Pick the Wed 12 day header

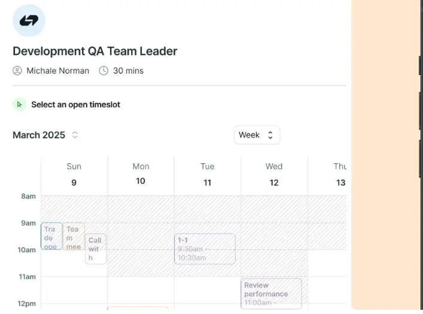(x=274, y=174)
